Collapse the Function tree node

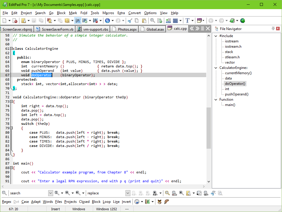(216, 100)
